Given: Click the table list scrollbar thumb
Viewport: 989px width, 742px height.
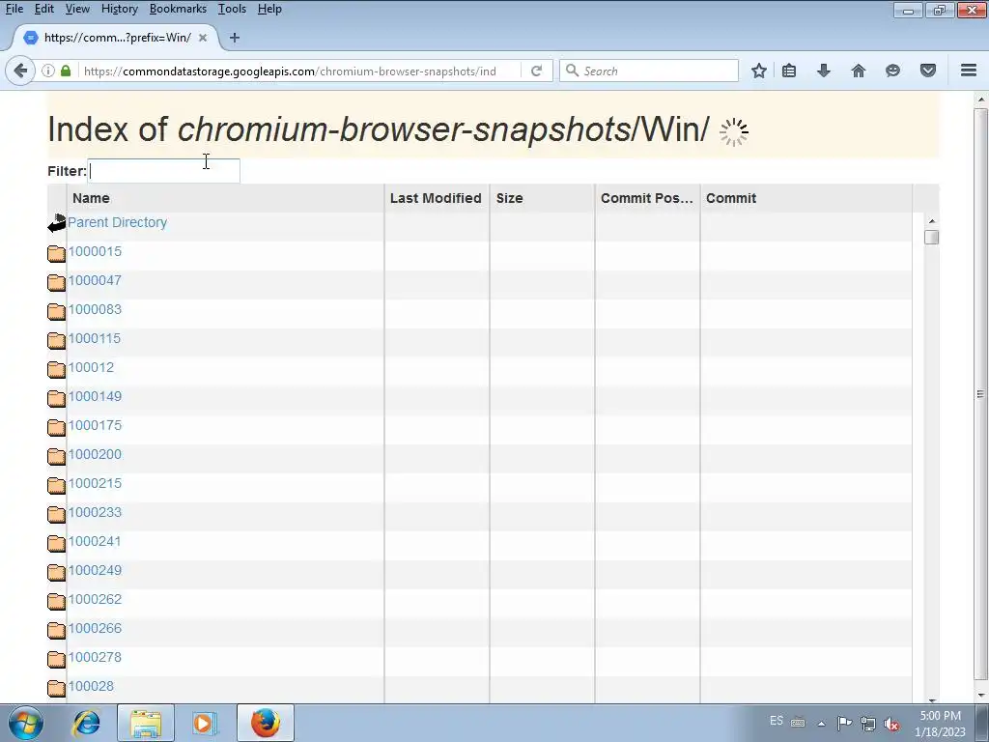Looking at the screenshot, I should click(x=932, y=238).
